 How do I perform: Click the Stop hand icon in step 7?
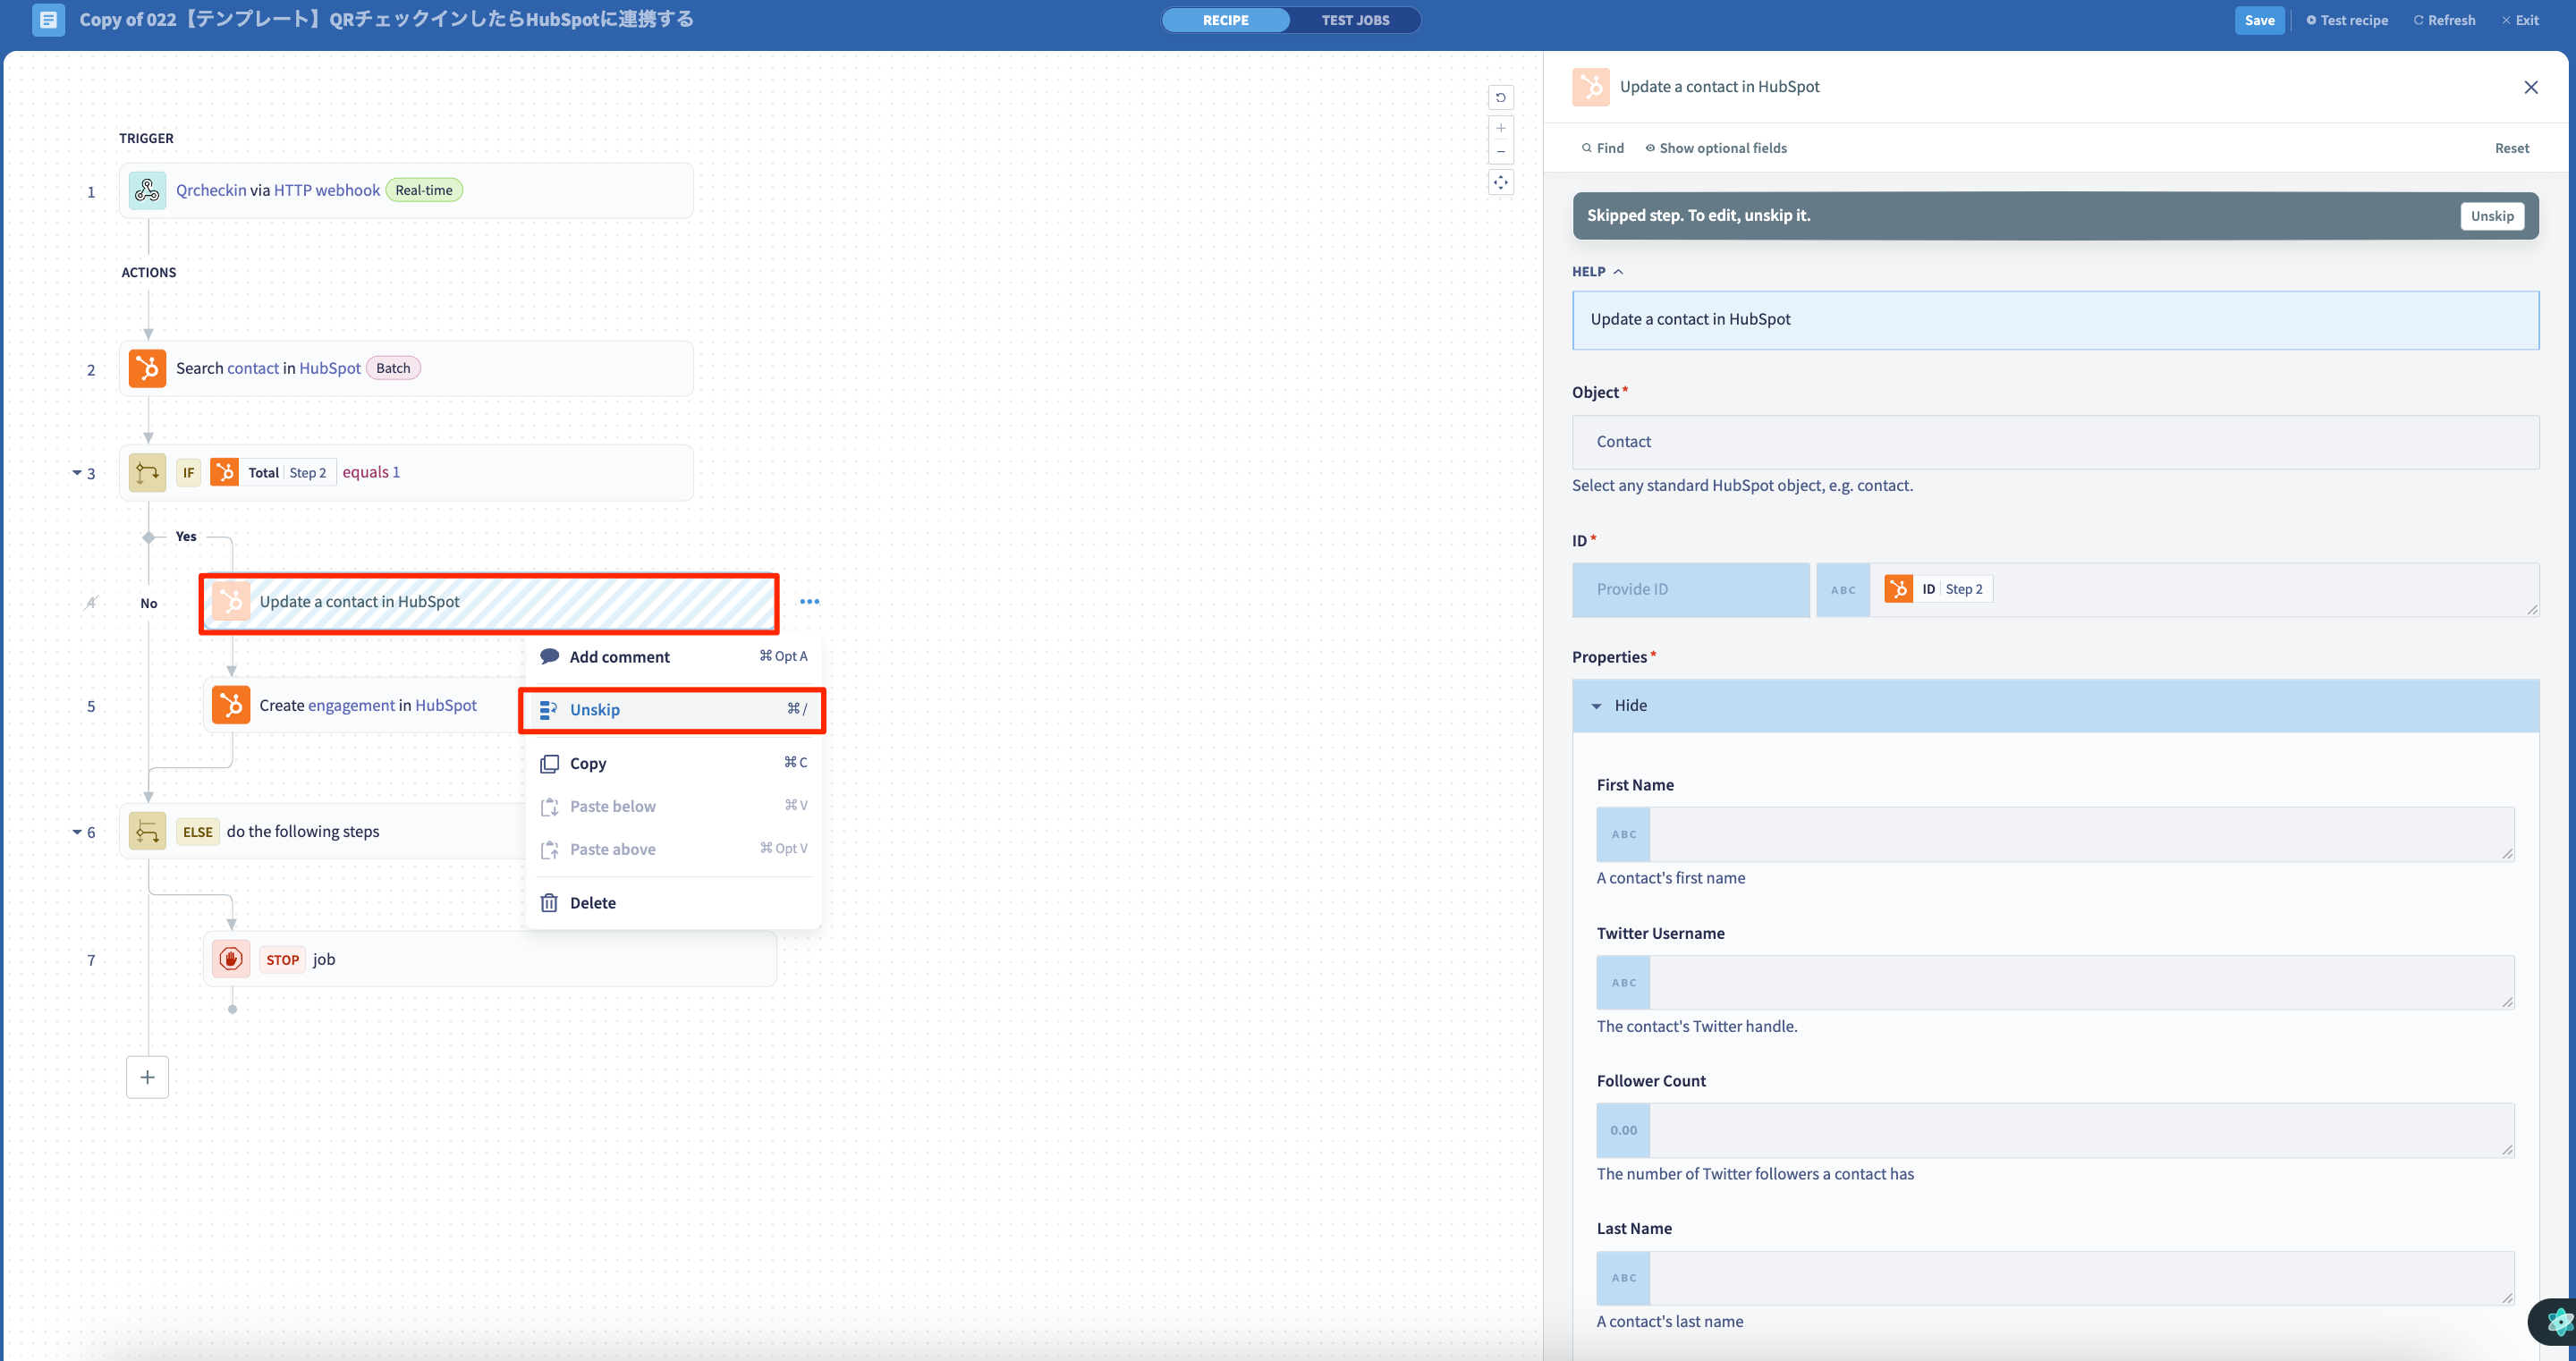(x=231, y=959)
